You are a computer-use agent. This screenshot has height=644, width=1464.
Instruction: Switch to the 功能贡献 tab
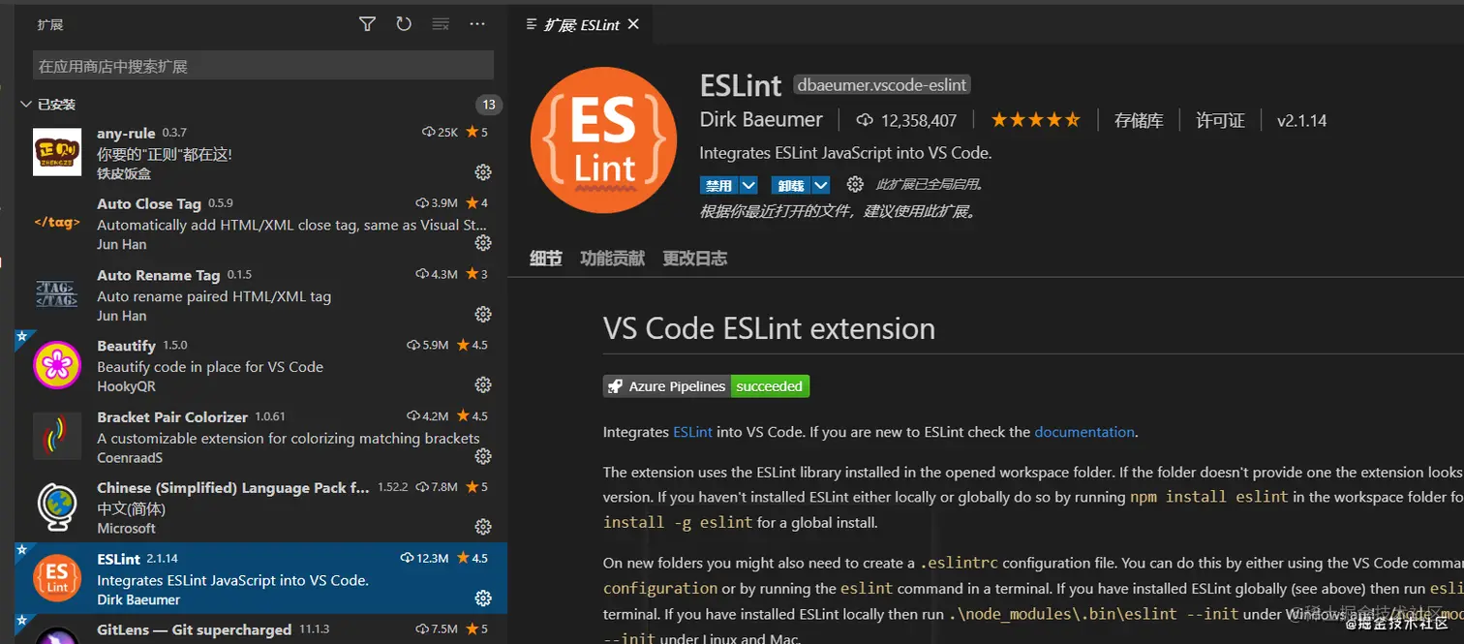[x=612, y=259]
